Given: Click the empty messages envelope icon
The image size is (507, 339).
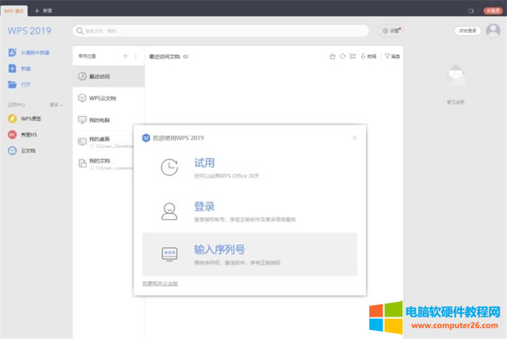Looking at the screenshot, I should 456,75.
